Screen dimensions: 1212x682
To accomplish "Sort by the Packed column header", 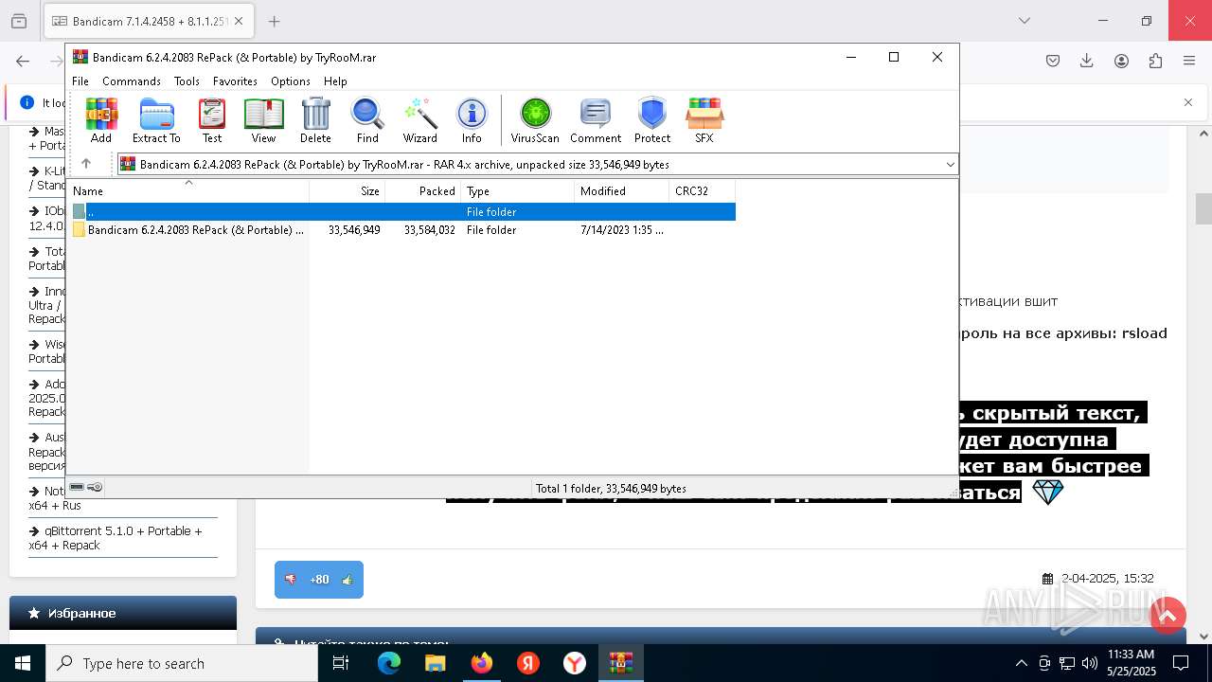I will (x=422, y=190).
